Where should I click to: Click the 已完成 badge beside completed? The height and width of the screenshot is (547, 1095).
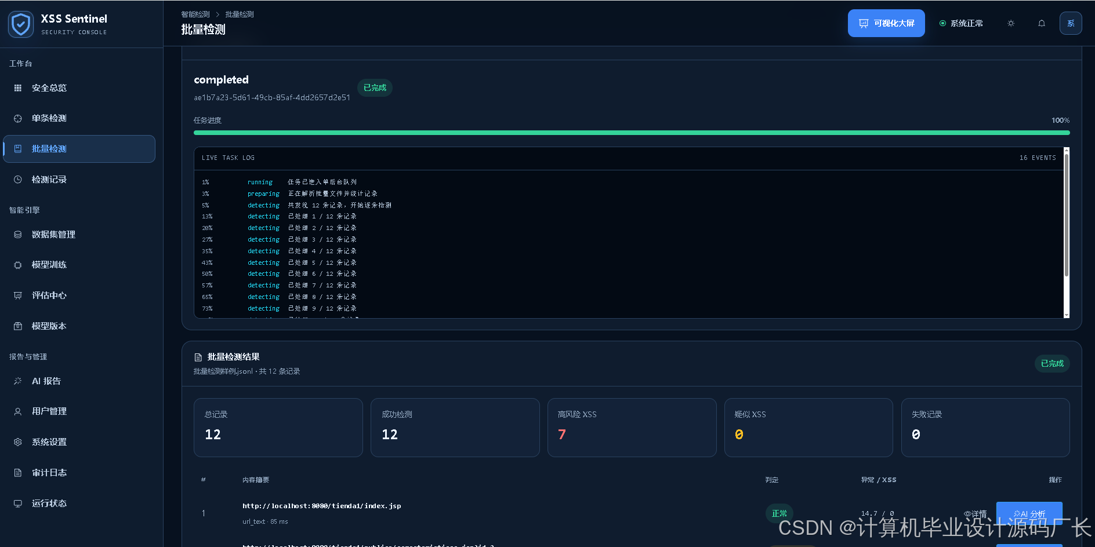tap(375, 88)
